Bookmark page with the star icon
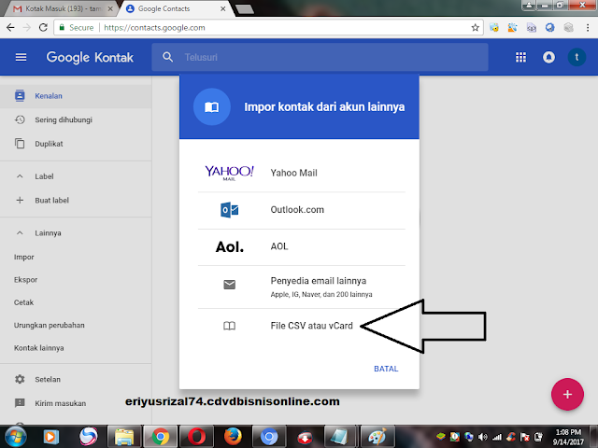The height and width of the screenshot is (448, 598). click(475, 27)
